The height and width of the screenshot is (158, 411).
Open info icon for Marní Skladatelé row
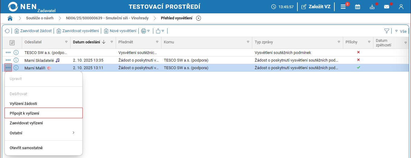pos(16,60)
